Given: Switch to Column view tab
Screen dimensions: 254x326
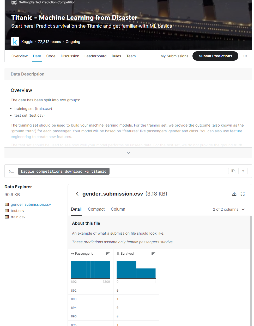Looking at the screenshot, I should (x=118, y=209).
